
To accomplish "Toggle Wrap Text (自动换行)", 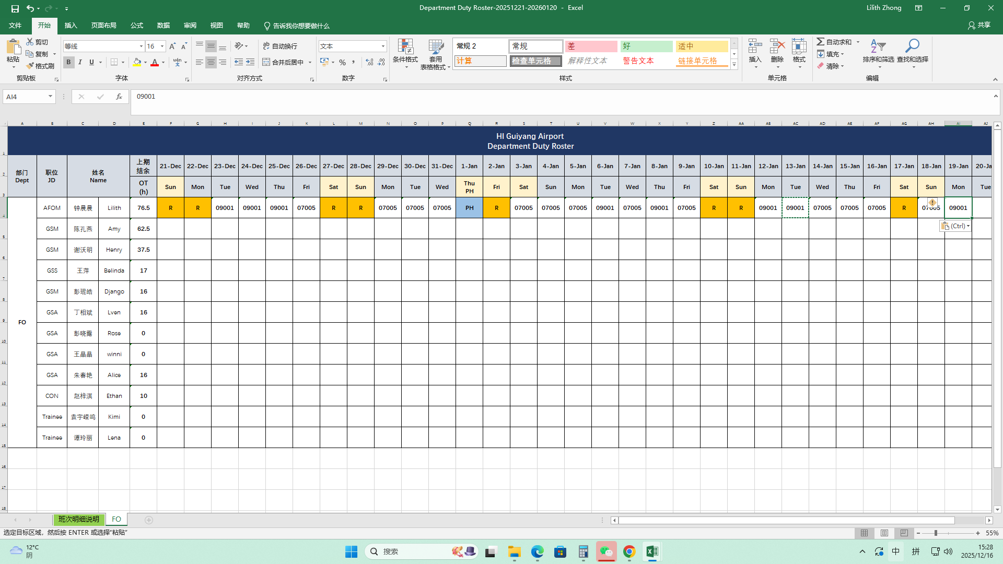I will (281, 46).
